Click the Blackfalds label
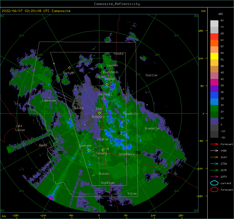 (110, 72)
